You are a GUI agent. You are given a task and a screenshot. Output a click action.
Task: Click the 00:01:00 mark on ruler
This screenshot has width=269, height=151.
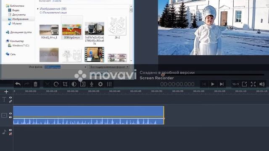(x=199, y=91)
